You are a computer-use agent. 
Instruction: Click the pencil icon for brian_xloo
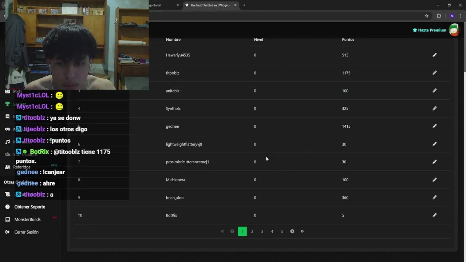434,198
